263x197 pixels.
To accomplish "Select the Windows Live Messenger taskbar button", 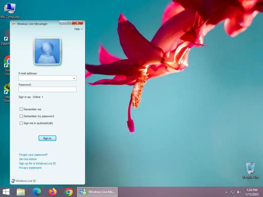I will (97, 192).
